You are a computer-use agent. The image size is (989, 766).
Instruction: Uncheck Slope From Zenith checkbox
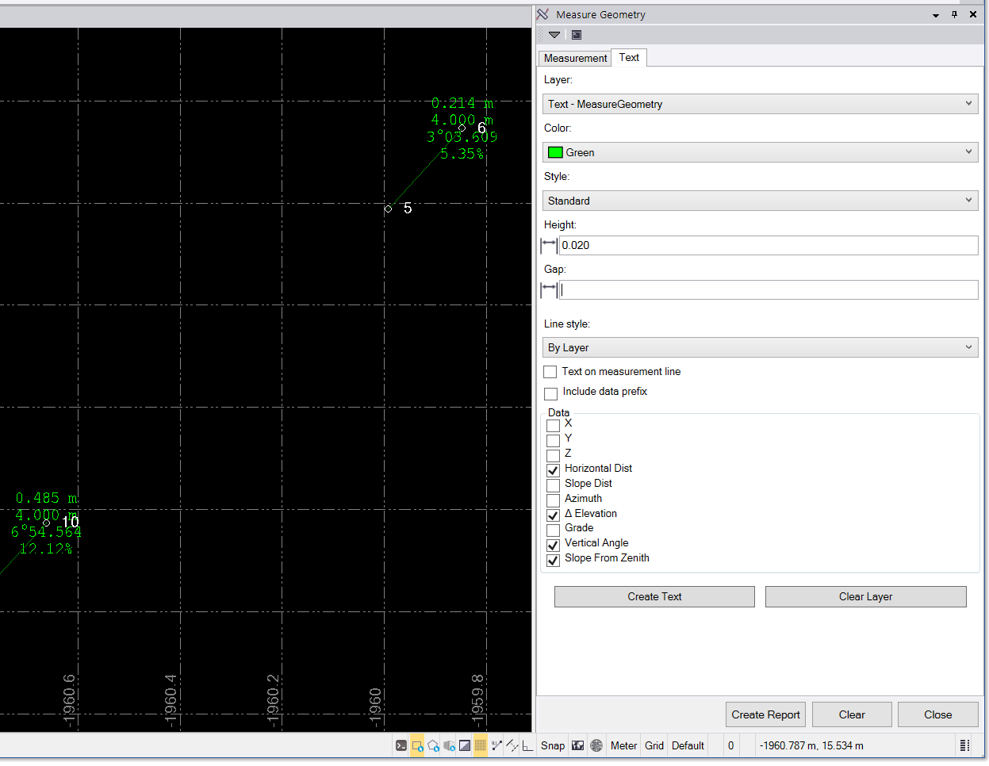(554, 561)
